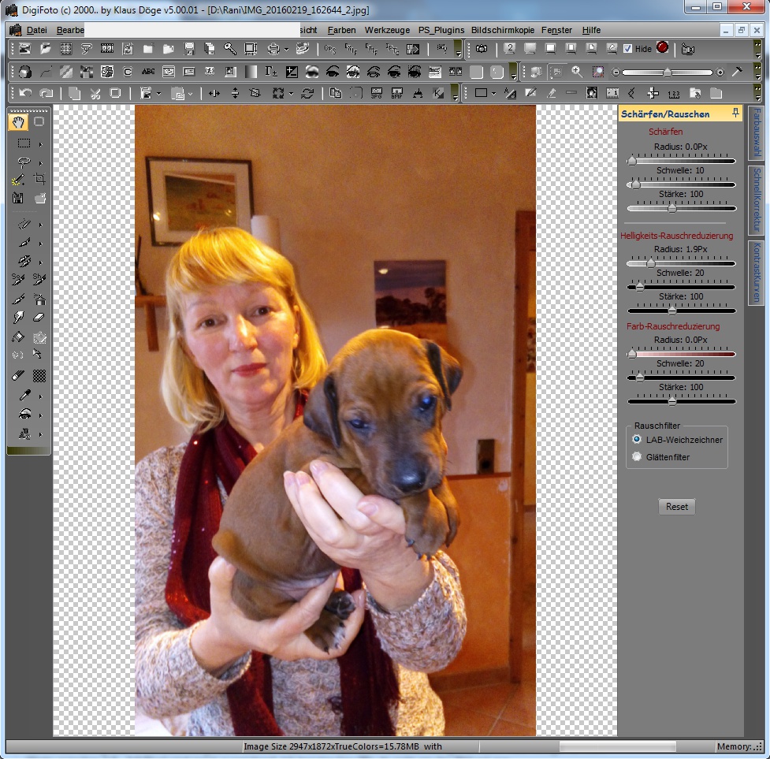This screenshot has width=770, height=759.
Task: Click the camera capture icon
Action: 481,49
